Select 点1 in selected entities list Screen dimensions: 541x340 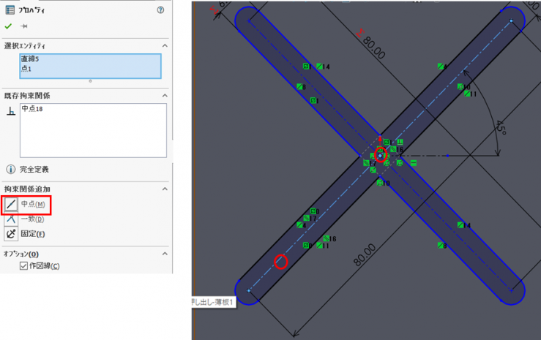(x=26, y=68)
